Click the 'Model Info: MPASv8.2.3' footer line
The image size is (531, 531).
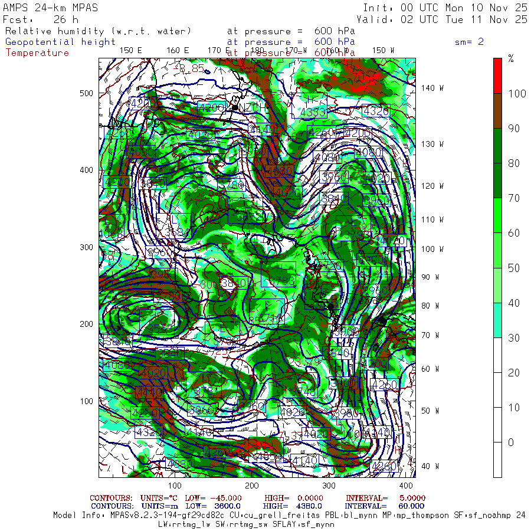point(289,516)
